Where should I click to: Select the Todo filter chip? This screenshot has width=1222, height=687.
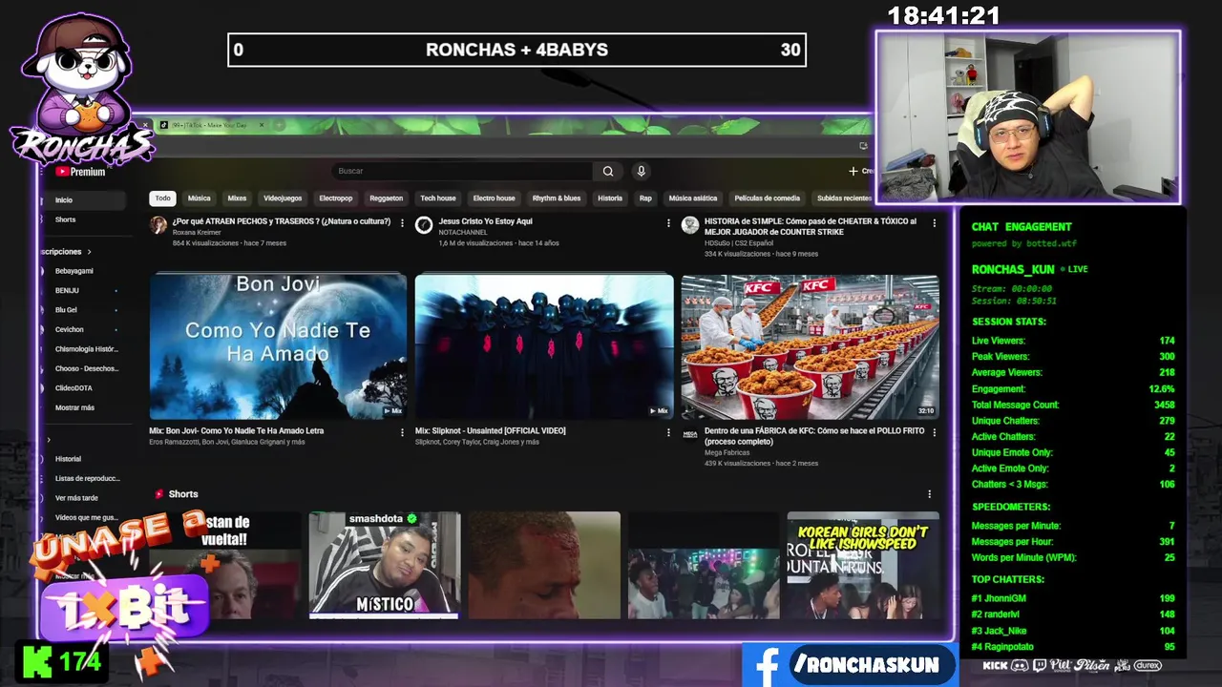pyautogui.click(x=162, y=198)
